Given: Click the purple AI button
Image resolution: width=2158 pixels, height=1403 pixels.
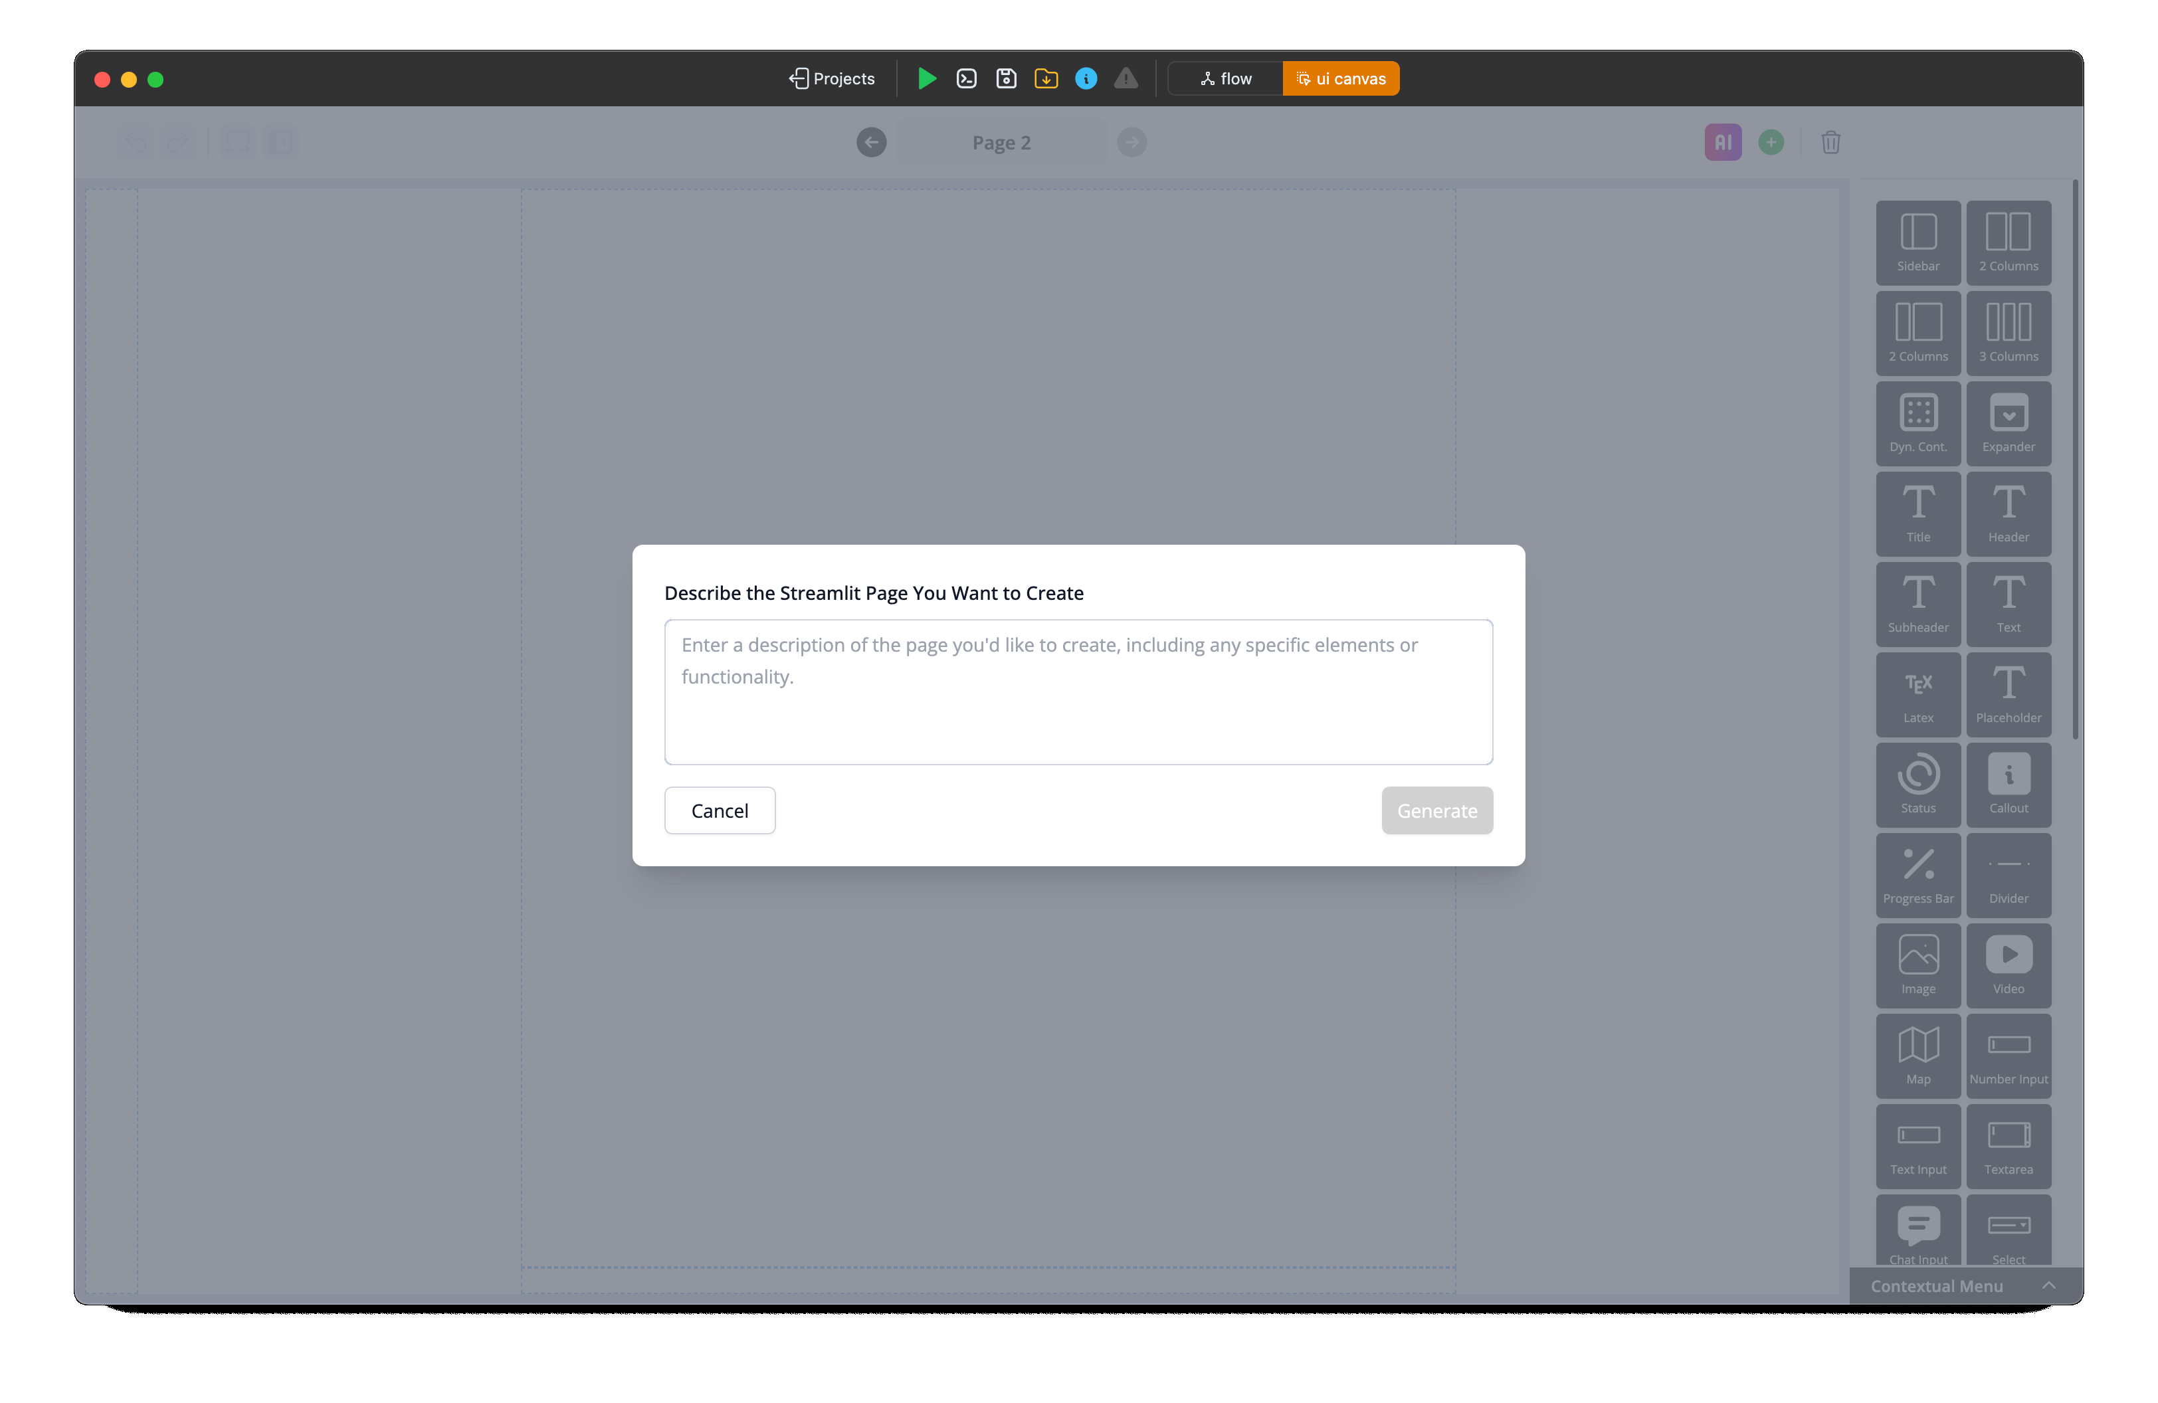Looking at the screenshot, I should [1722, 142].
